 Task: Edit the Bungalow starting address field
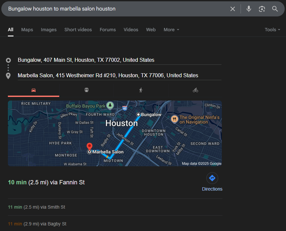pos(119,60)
